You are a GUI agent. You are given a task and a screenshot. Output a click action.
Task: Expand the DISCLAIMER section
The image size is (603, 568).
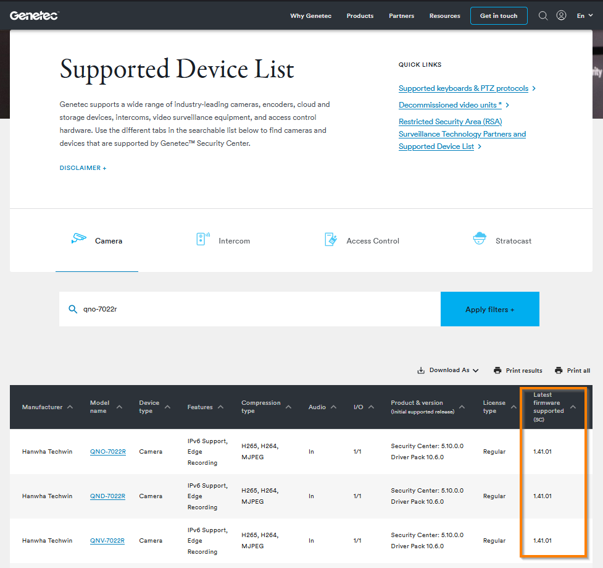(83, 168)
